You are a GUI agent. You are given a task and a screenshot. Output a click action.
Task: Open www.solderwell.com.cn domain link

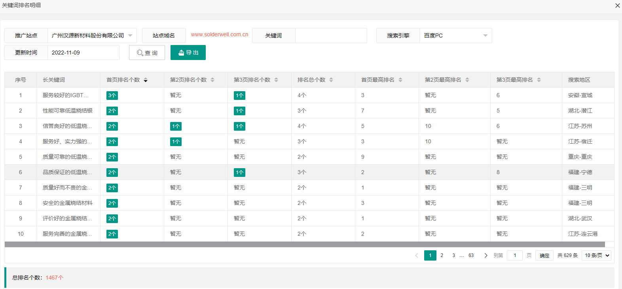pyautogui.click(x=220, y=34)
